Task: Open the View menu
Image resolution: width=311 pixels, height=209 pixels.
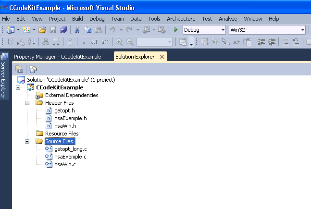Action: (37, 19)
